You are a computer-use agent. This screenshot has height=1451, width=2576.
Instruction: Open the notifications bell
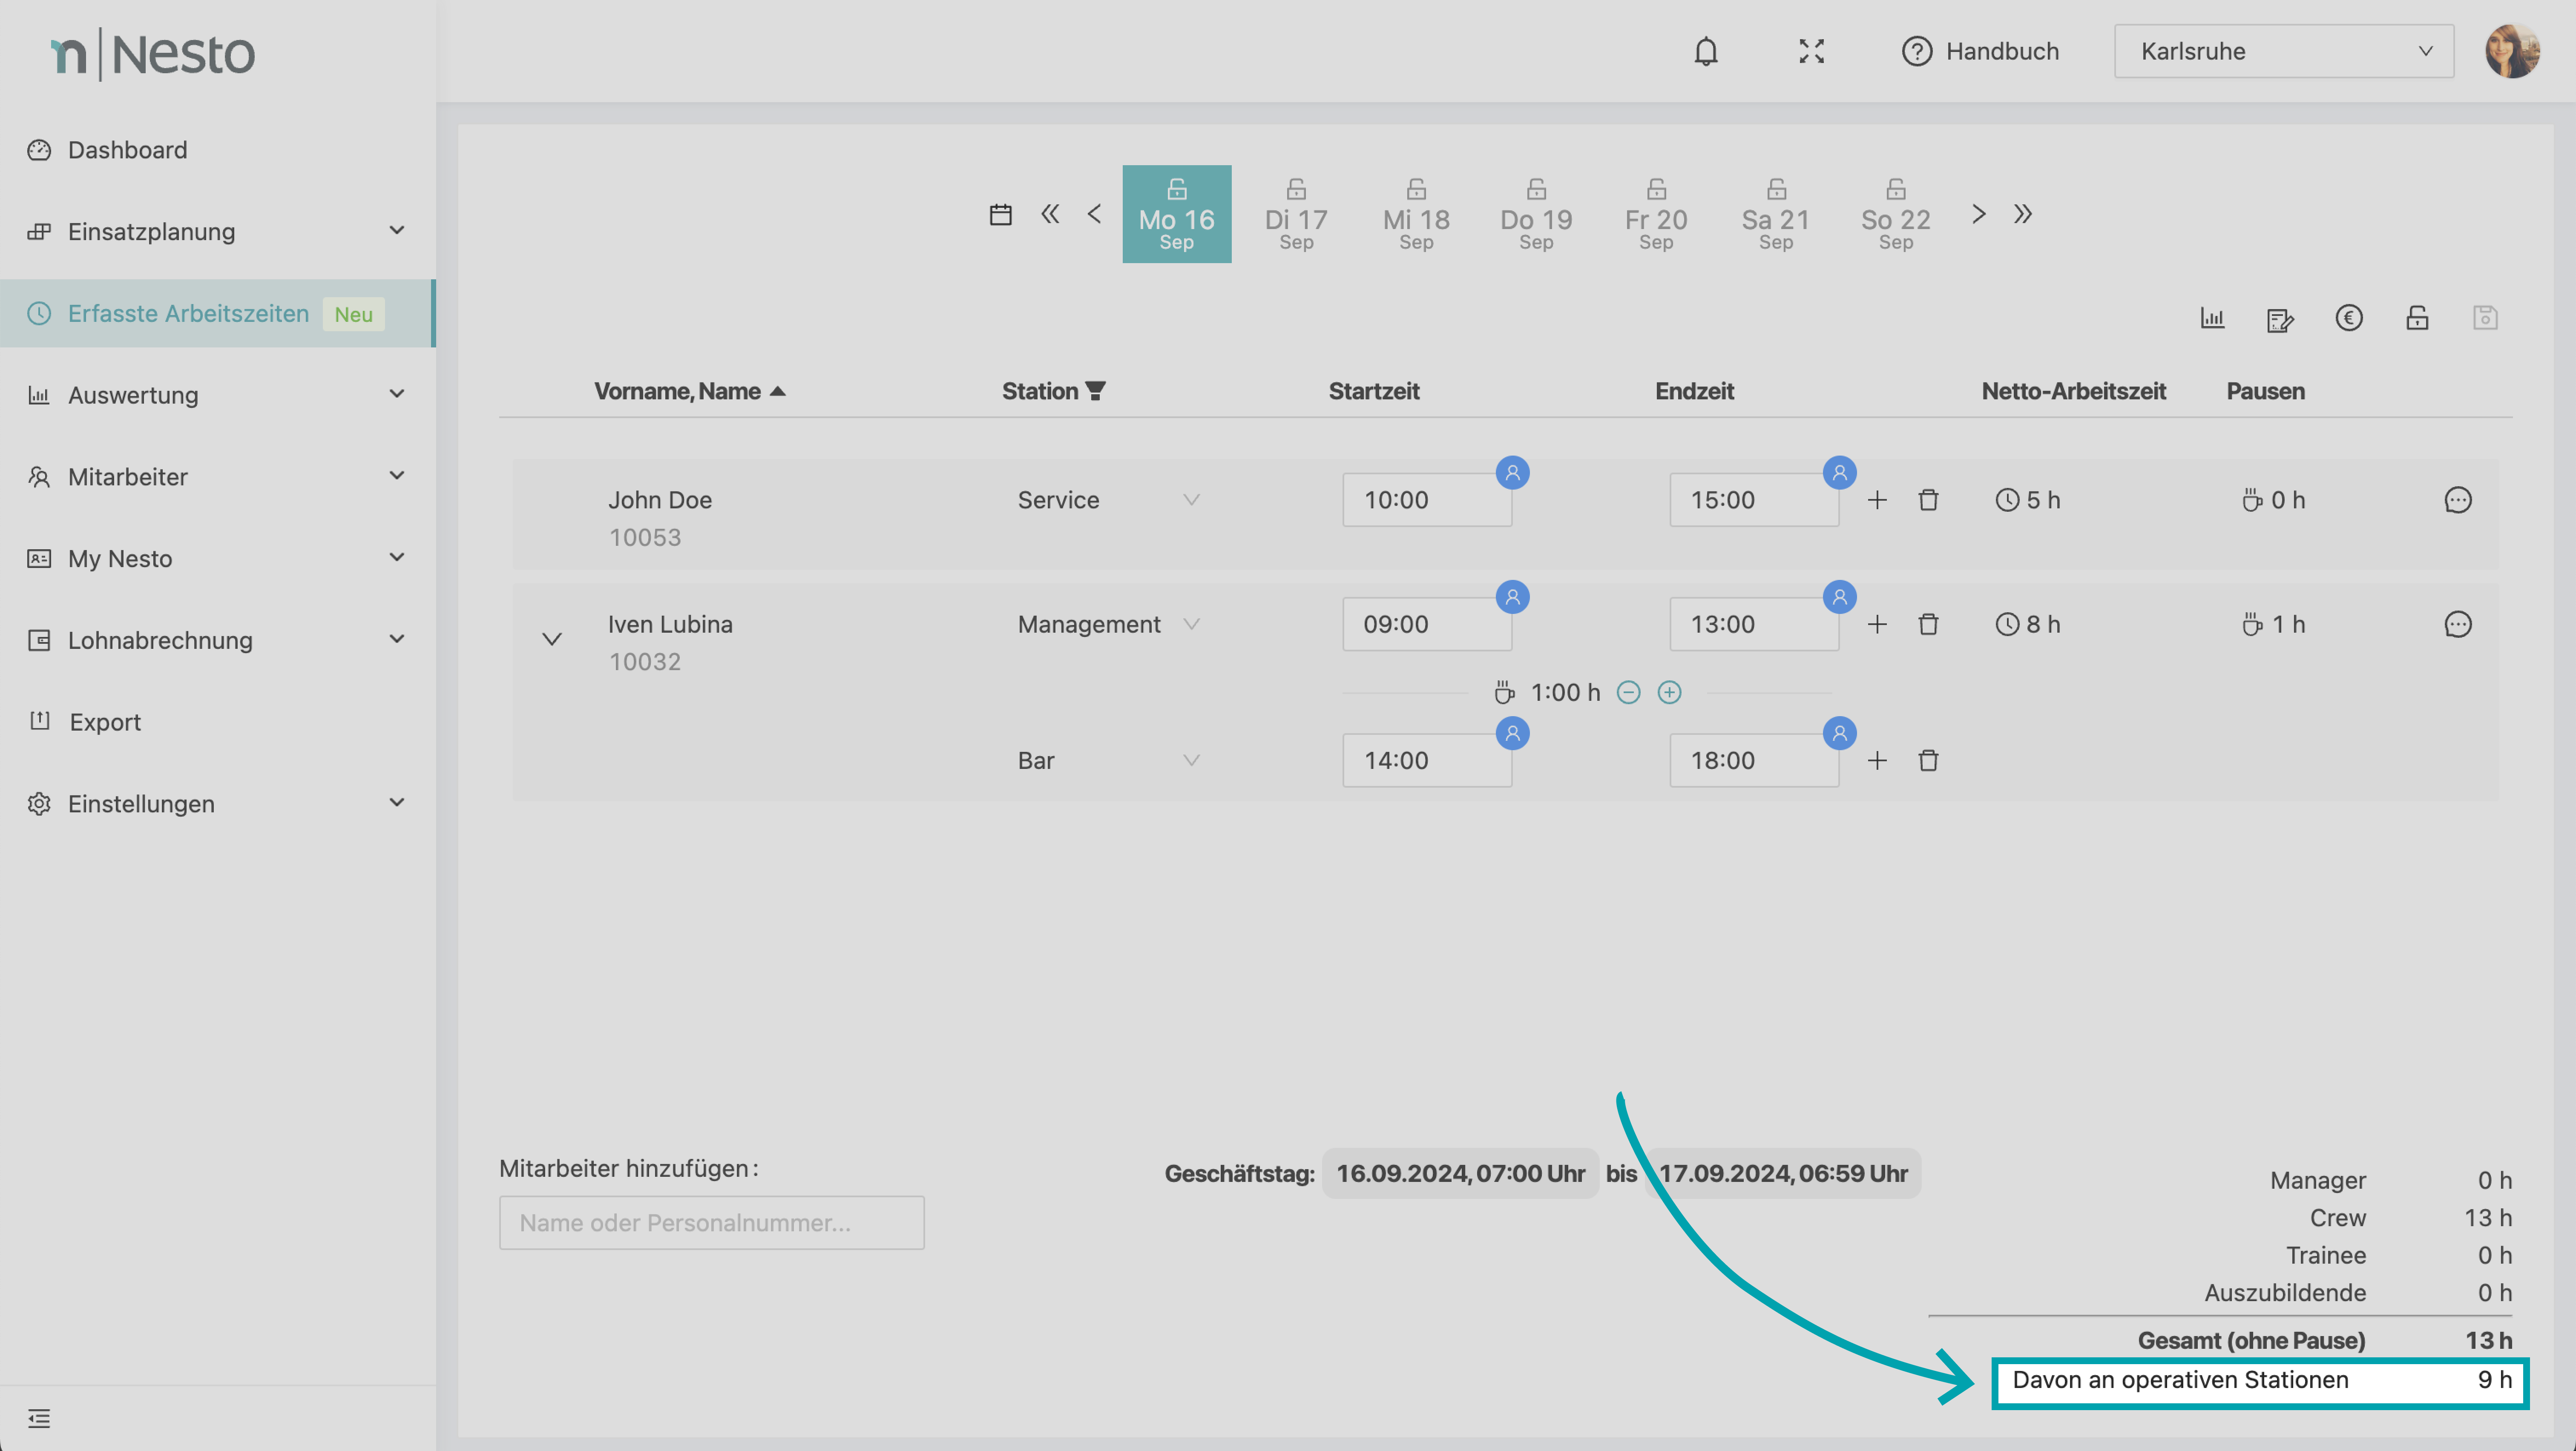[1706, 51]
